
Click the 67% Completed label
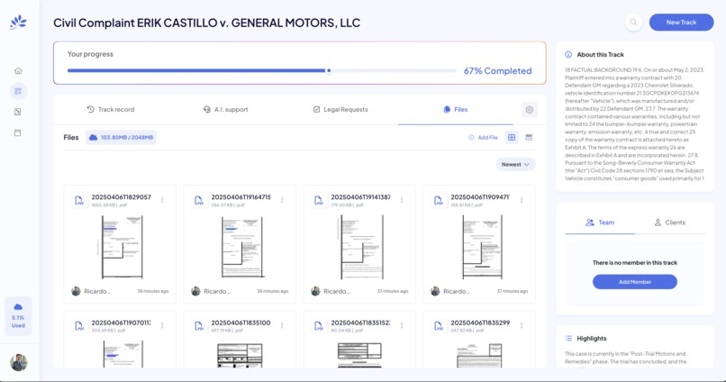point(498,71)
